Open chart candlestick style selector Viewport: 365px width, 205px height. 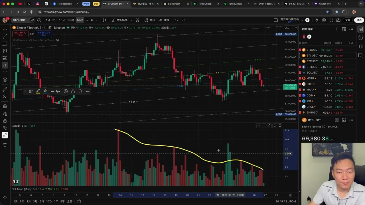[104, 20]
